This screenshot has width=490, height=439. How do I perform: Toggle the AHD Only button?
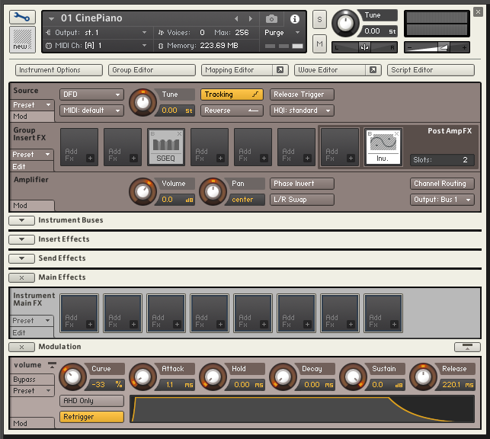[92, 401]
